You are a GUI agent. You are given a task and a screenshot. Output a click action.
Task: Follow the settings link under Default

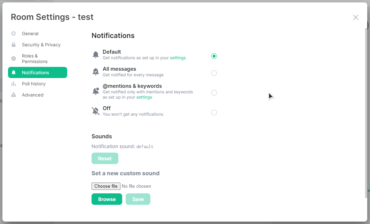[x=178, y=58]
